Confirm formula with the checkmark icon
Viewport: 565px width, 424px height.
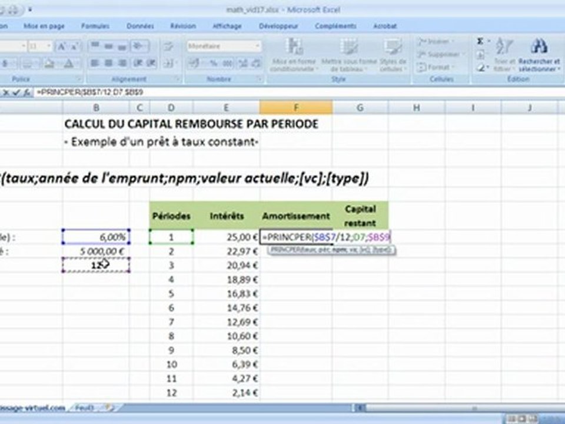point(16,92)
